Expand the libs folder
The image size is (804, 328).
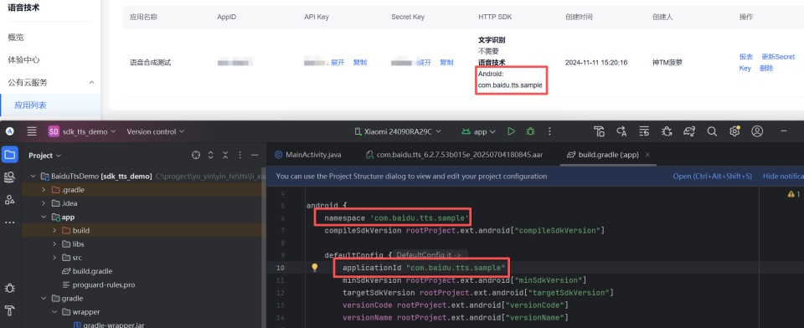54,244
